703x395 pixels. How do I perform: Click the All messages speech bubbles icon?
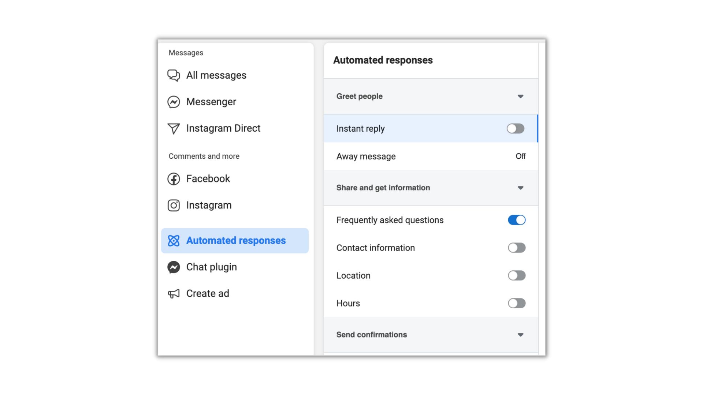[174, 75]
